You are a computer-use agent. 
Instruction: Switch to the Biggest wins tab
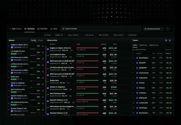coord(143,45)
